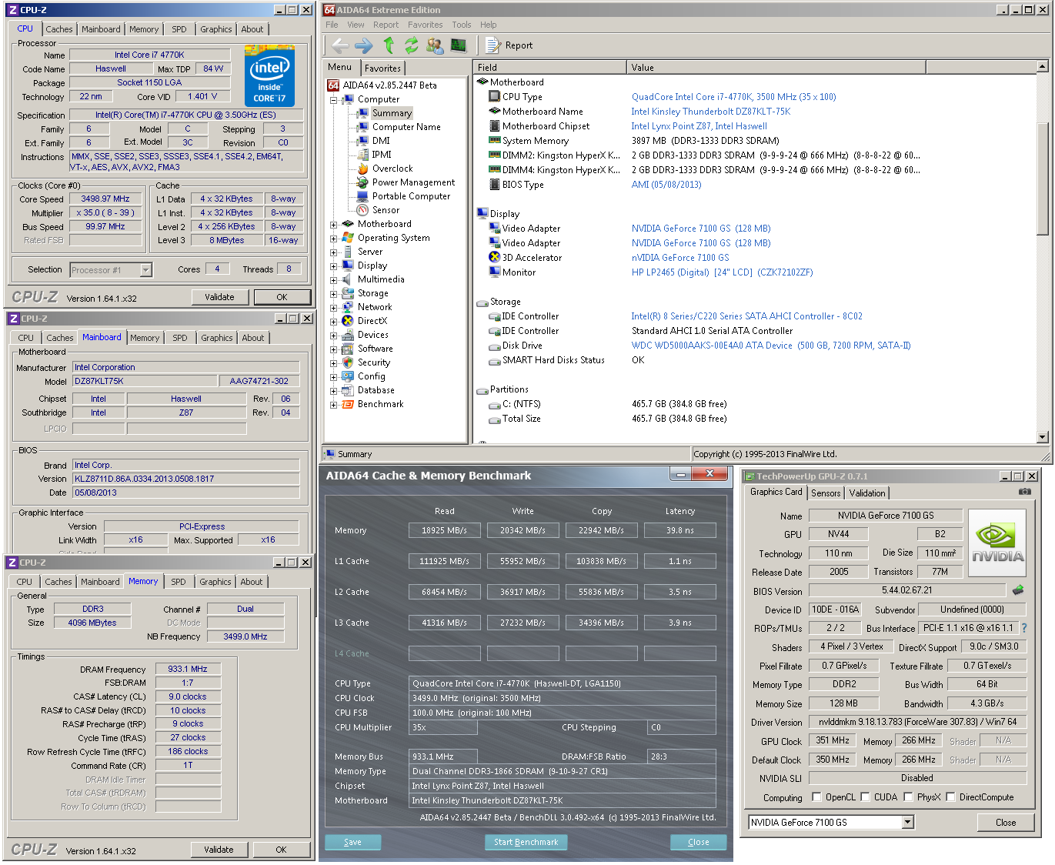Click Start Benchmark in AIDA64 Cache & Memory Benchmark
Image resolution: width=1055 pixels, height=865 pixels.
(x=526, y=842)
